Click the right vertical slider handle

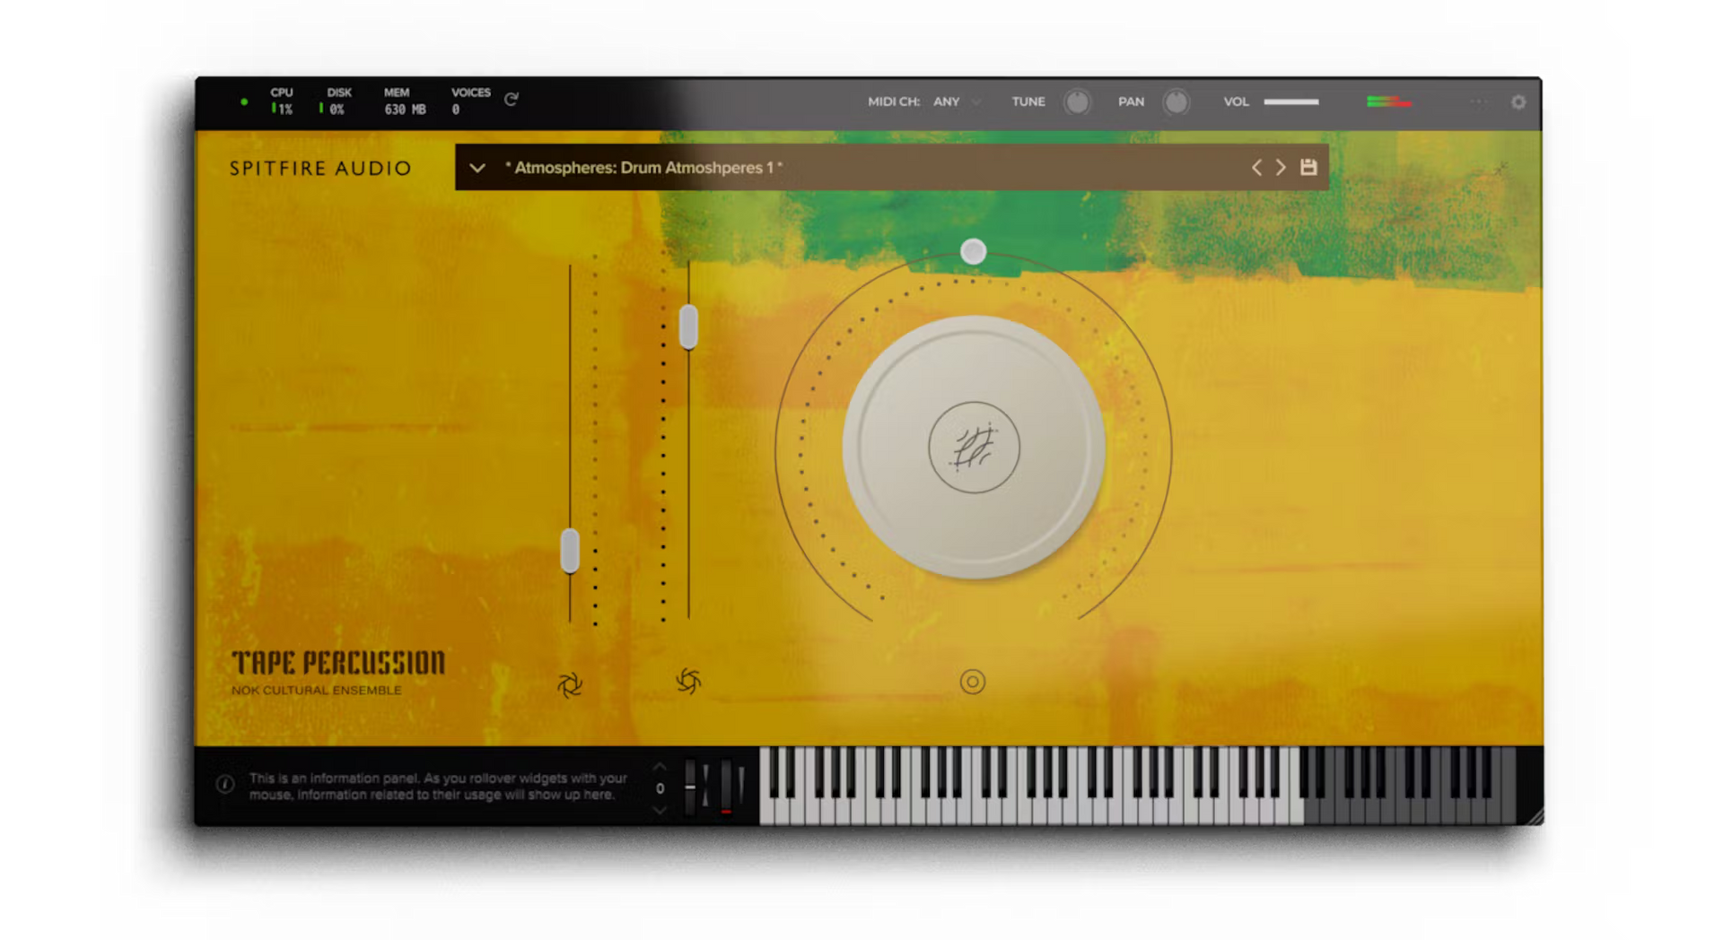pyautogui.click(x=688, y=326)
